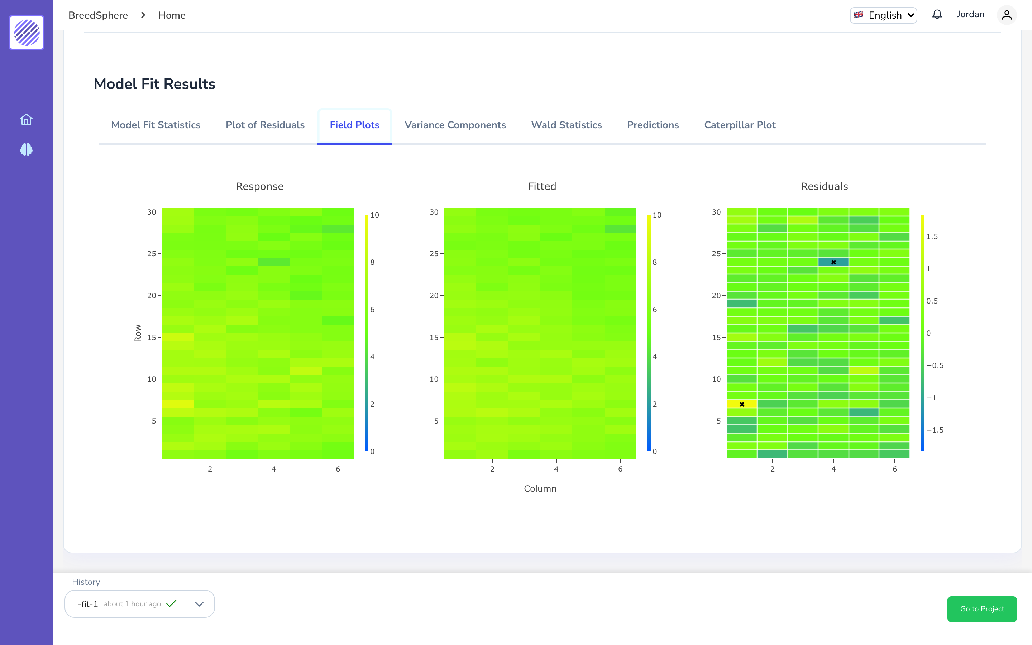1032x645 pixels.
Task: Switch to Model Fit Statistics tab
Action: (156, 125)
